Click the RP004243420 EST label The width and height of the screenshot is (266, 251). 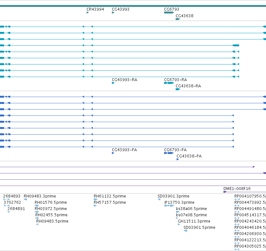(250, 221)
